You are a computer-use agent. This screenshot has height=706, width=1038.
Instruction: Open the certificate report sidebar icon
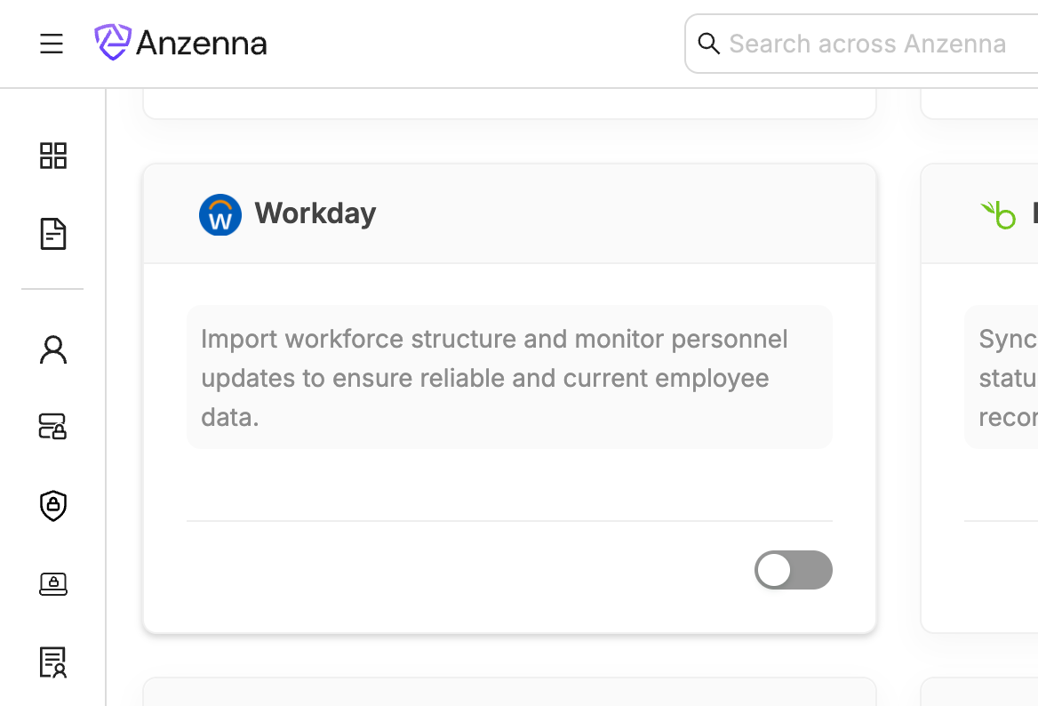[x=53, y=662]
